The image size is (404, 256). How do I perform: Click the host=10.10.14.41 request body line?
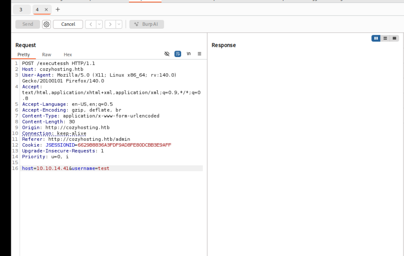[x=66, y=168]
